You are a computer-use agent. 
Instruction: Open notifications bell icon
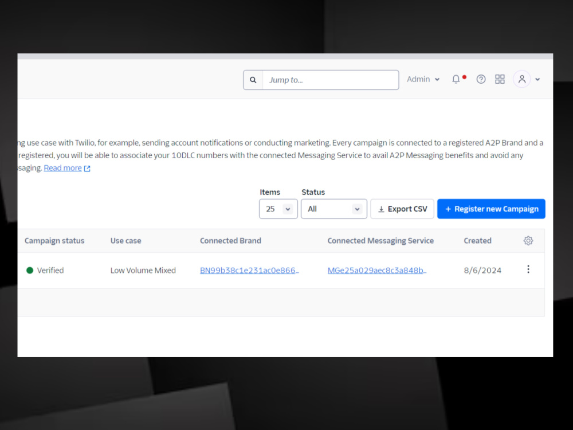456,79
